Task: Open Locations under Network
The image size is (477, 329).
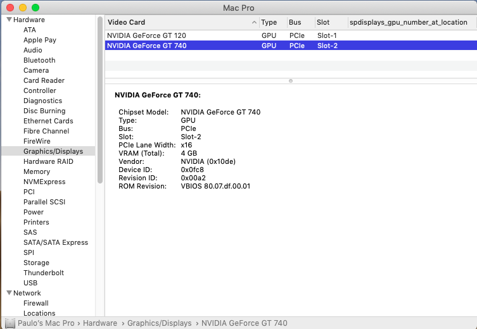Action: [39, 313]
